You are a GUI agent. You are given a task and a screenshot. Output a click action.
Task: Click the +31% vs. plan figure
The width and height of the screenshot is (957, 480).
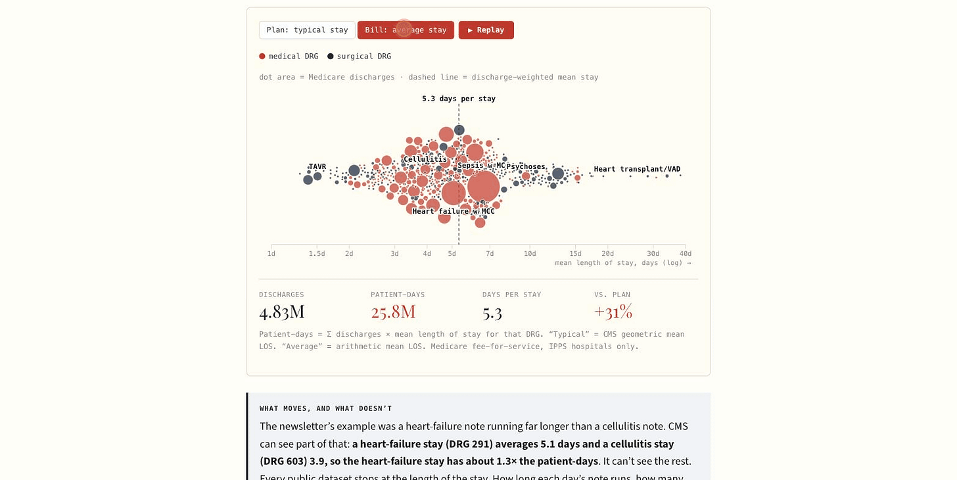click(613, 312)
